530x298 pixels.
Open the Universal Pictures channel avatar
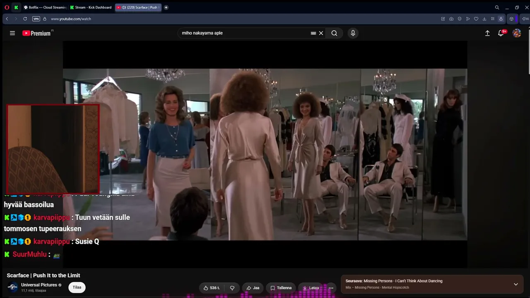13,287
